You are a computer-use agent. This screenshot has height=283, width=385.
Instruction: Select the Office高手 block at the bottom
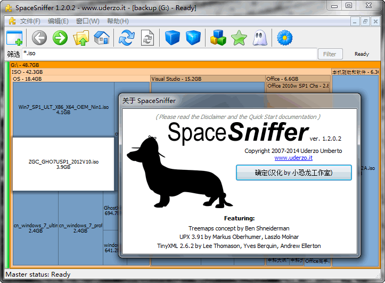317,261
